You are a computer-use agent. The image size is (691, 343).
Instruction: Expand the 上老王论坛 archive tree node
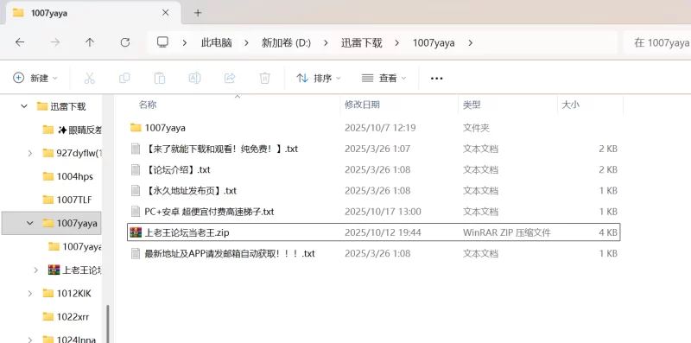pos(36,270)
